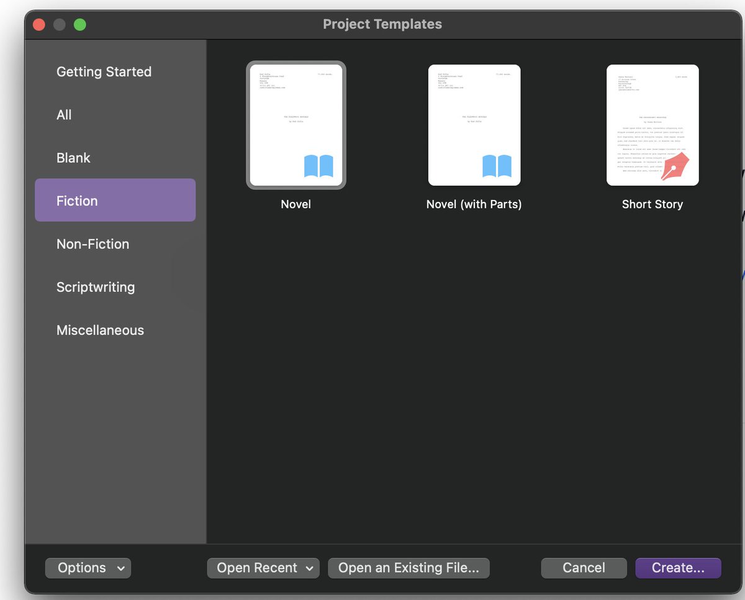Open the Open Recent dropdown

[263, 568]
